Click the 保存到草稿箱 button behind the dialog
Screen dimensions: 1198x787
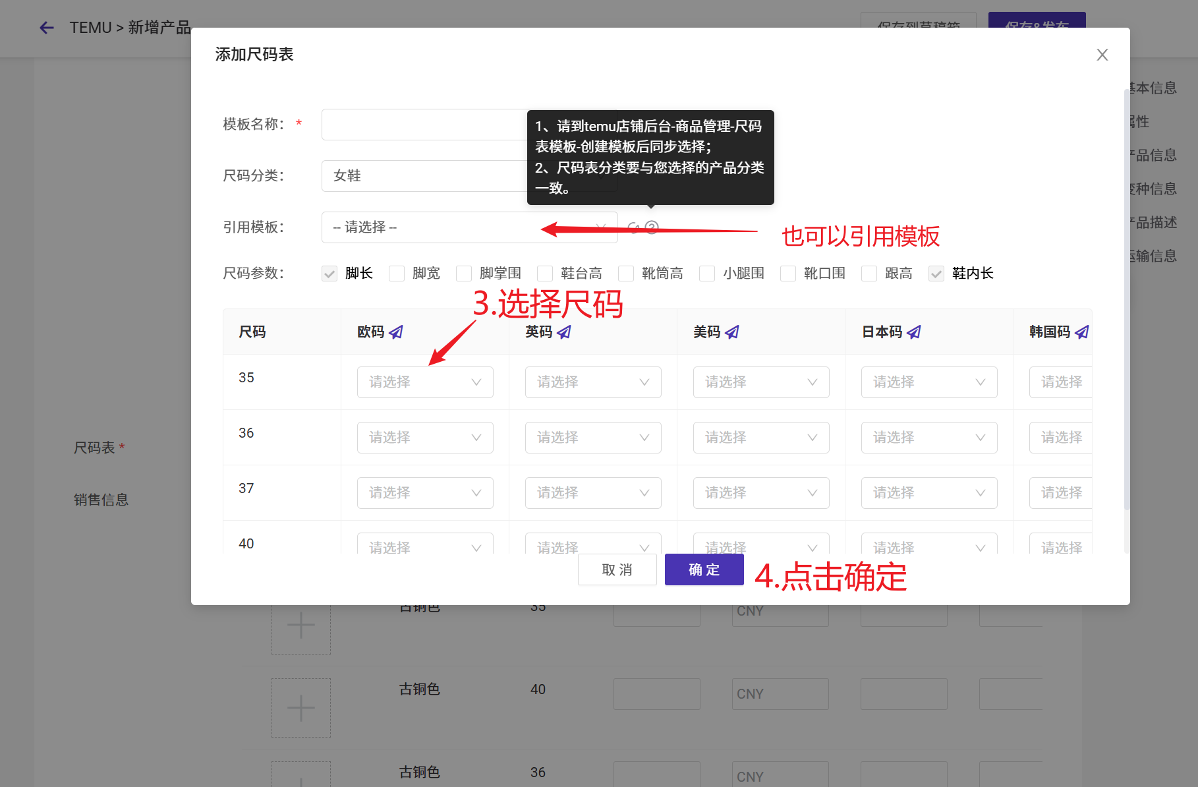(x=919, y=20)
